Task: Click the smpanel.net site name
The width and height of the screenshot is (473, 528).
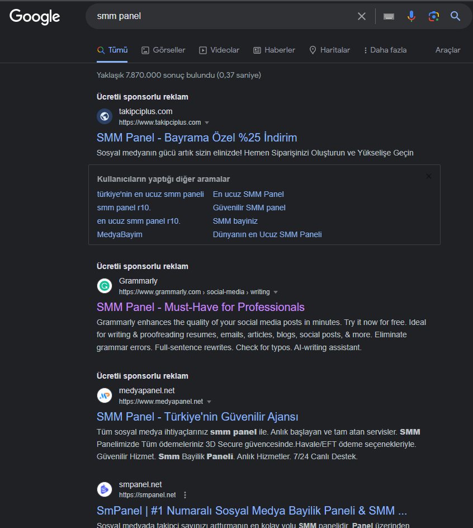Action: [140, 484]
